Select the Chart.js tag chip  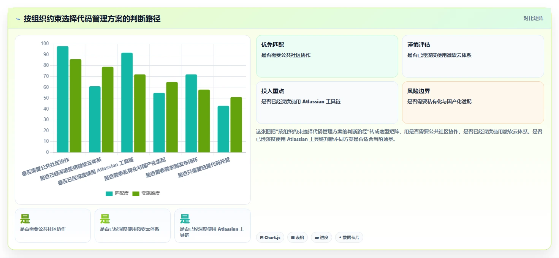coord(270,237)
